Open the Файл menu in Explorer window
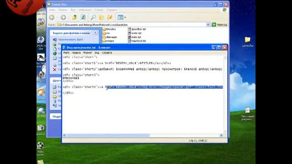This screenshot has width=292, height=164. tap(52, 10)
